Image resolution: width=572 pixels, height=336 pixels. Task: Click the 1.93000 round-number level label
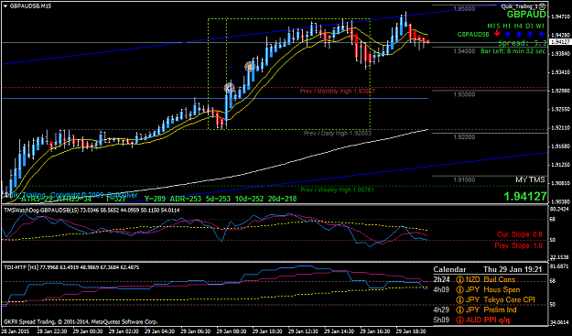click(x=464, y=94)
